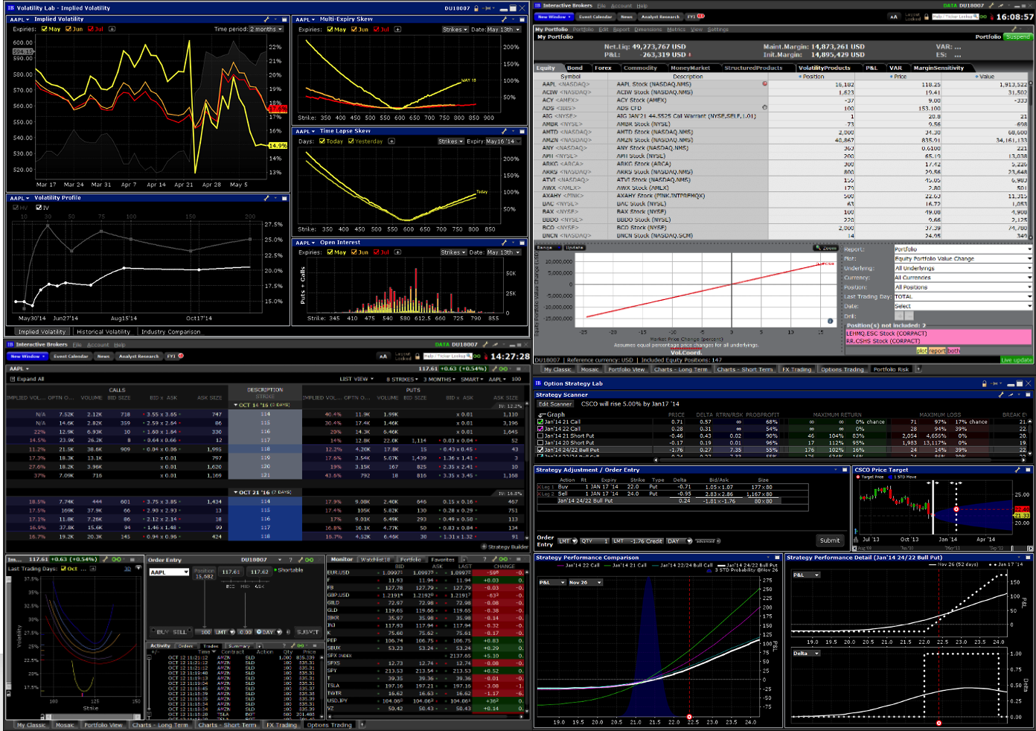Uncheck Today in Time Lapse Skew
The height and width of the screenshot is (731, 1036).
coord(321,141)
